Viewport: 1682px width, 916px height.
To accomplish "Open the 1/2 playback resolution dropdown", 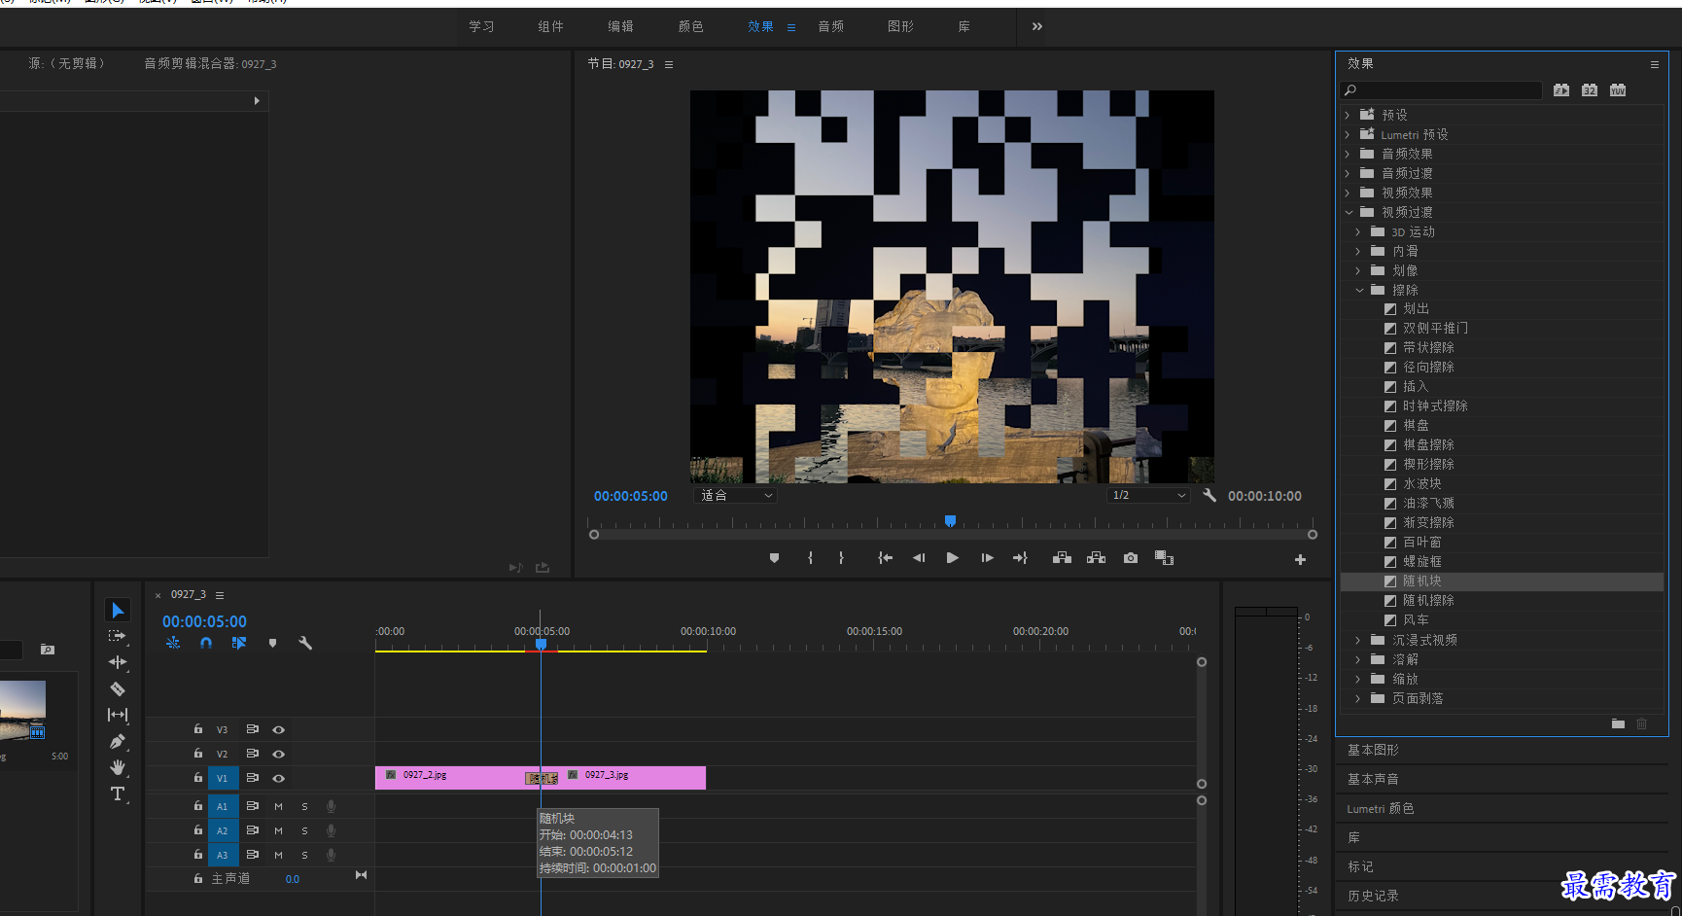I will pos(1149,495).
